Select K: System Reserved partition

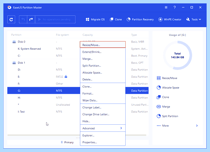pyautogui.click(x=78, y=49)
